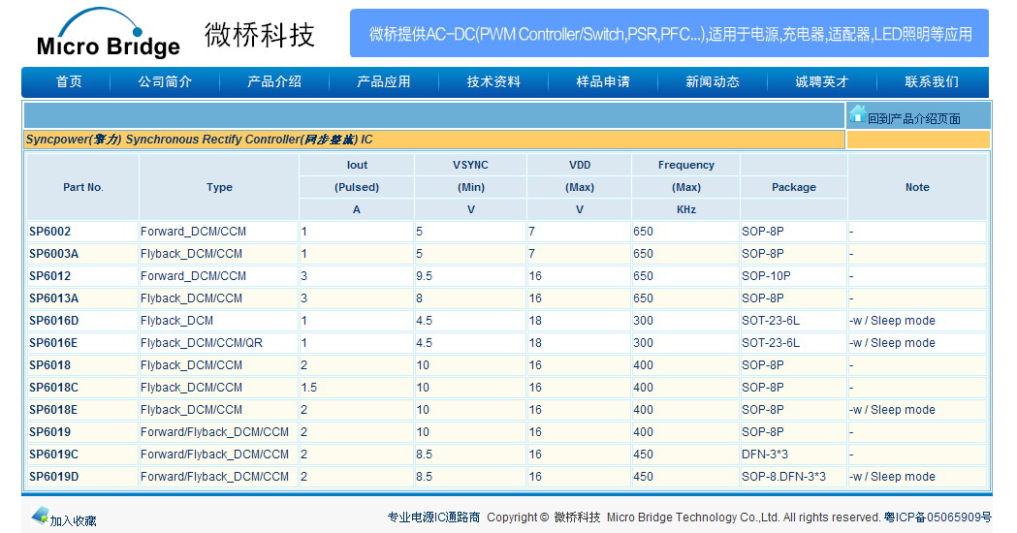
Task: Click the blue AC-DC banner at top
Action: pyautogui.click(x=669, y=33)
